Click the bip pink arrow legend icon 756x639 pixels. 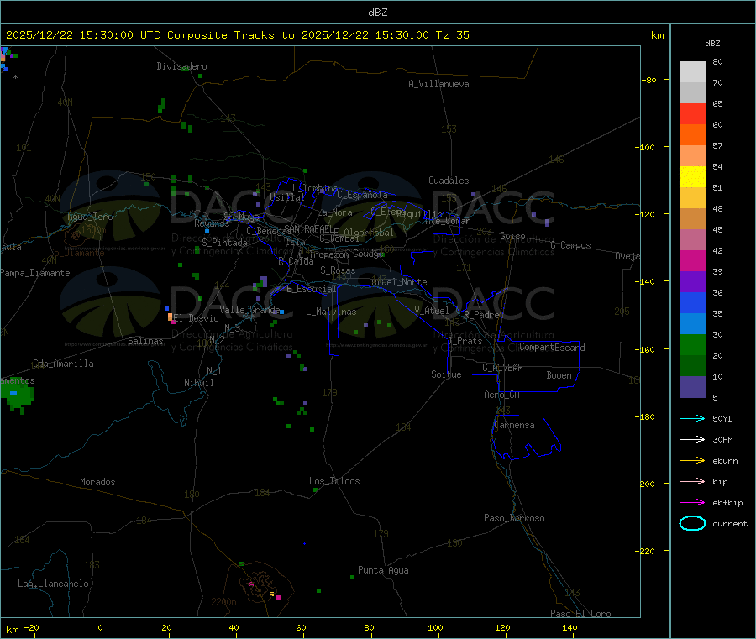coord(692,481)
